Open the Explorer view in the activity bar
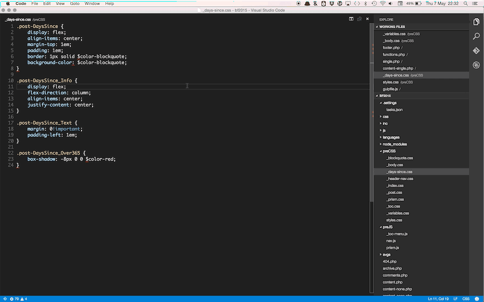The image size is (484, 302). tap(476, 22)
